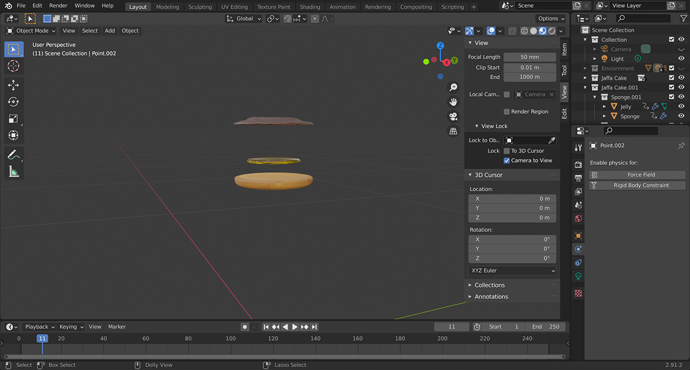Play the animation forward

[295, 327]
